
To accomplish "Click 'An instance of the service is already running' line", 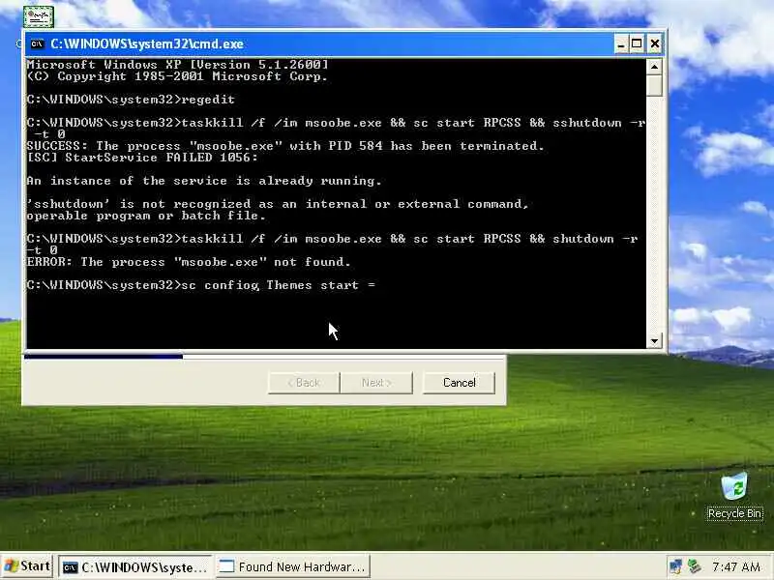I will click(204, 181).
